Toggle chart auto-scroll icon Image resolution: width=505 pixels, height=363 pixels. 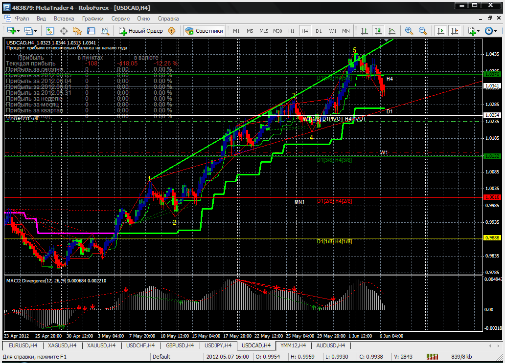pyautogui.click(x=440, y=31)
